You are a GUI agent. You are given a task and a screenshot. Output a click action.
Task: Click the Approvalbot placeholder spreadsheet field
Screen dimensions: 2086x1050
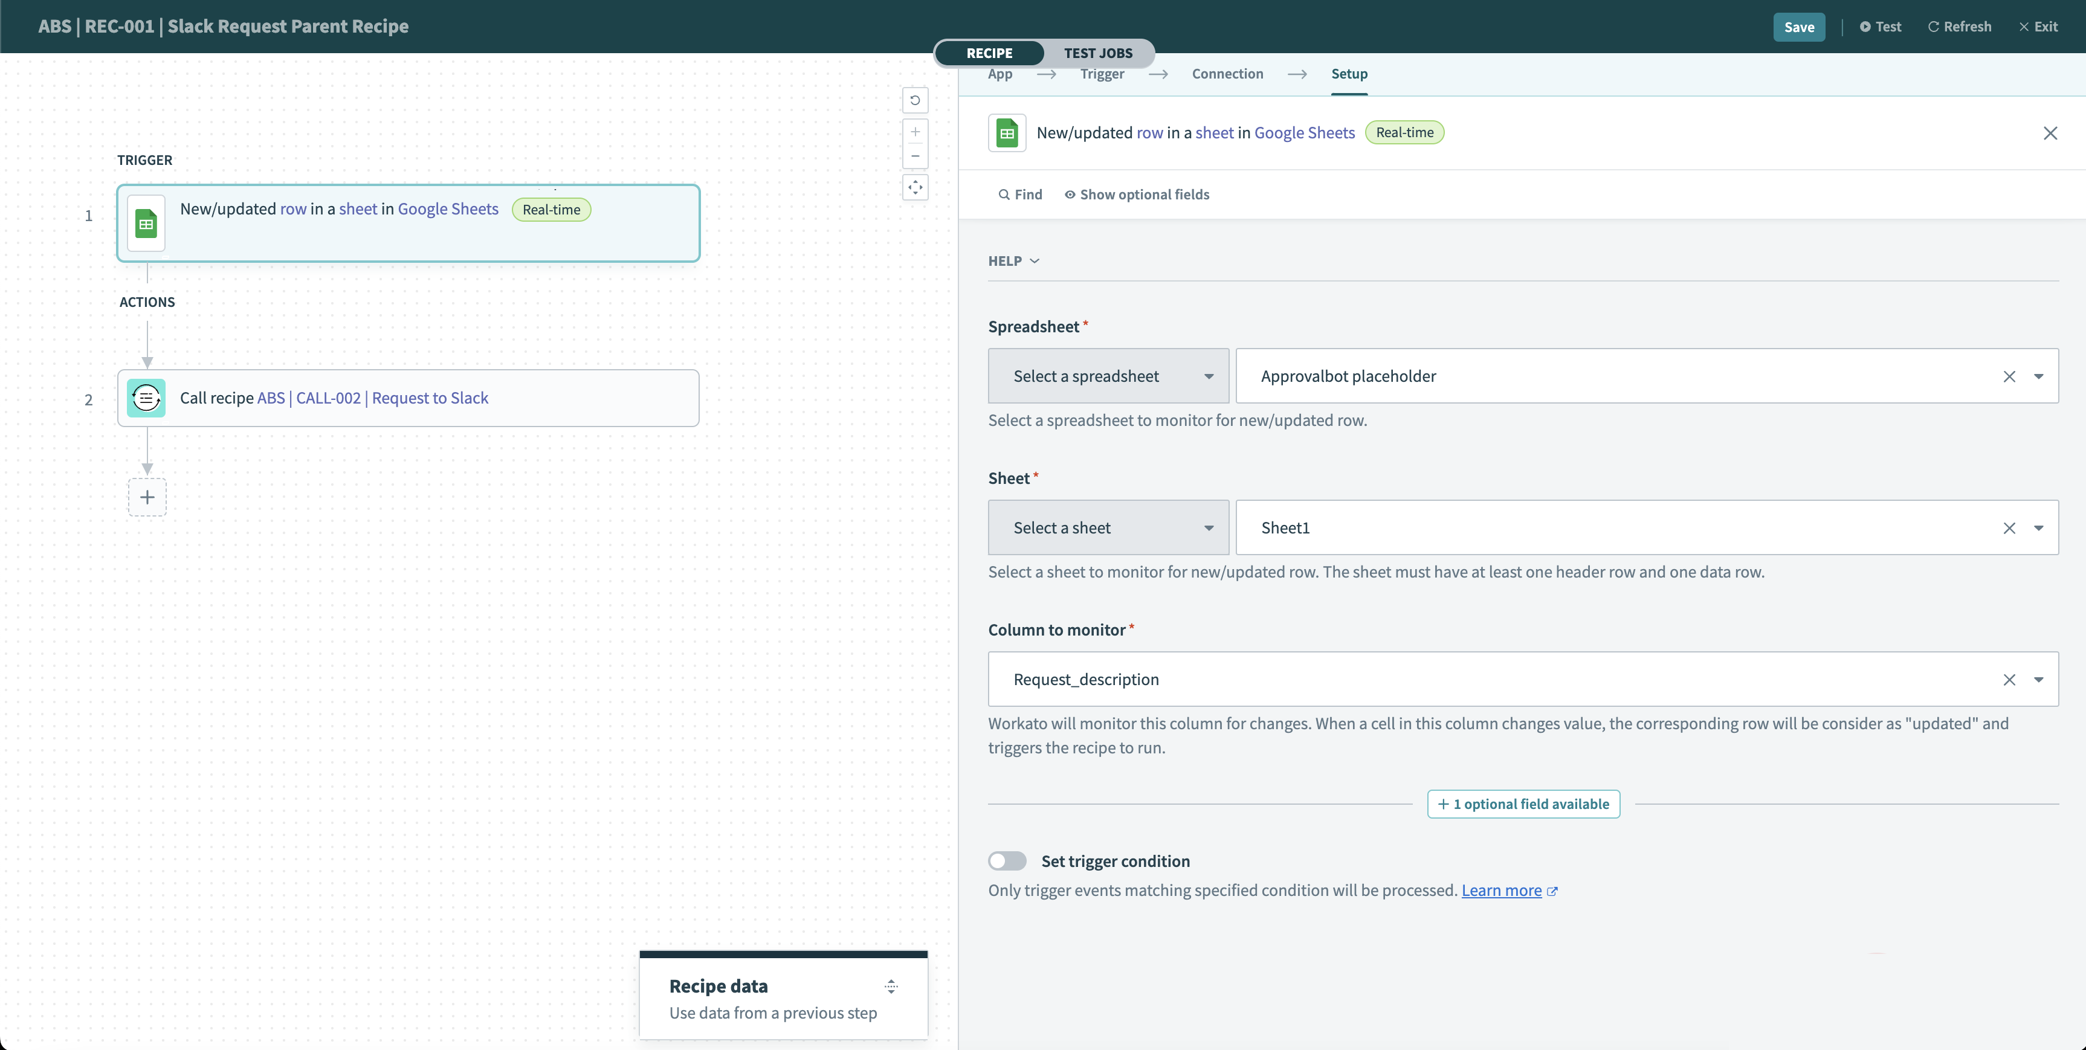coord(1539,376)
